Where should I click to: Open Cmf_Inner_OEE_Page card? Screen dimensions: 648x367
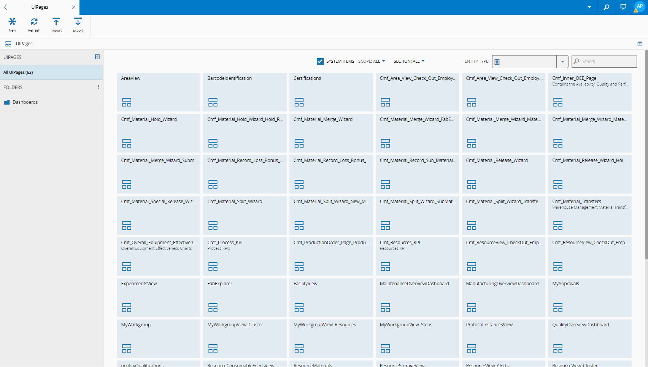click(590, 92)
